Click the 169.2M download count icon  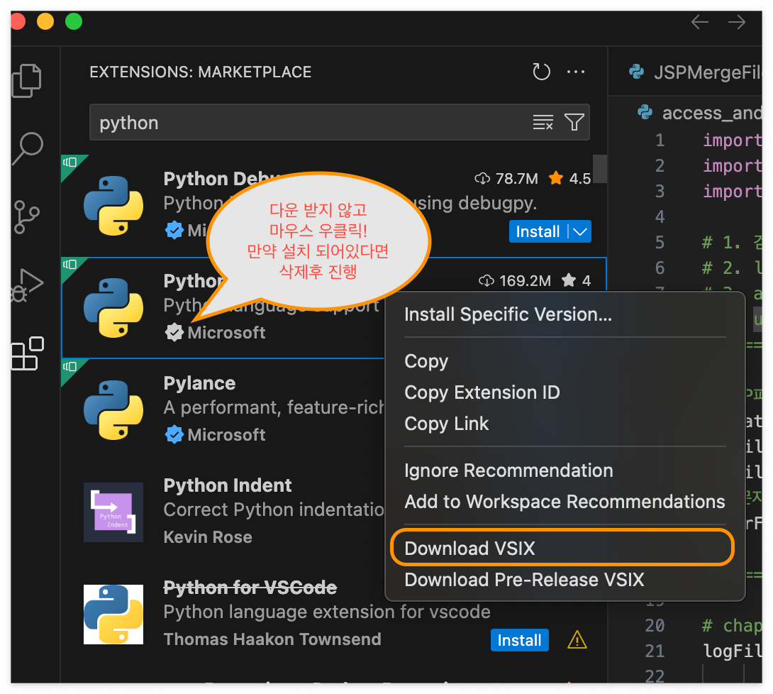pyautogui.click(x=486, y=281)
